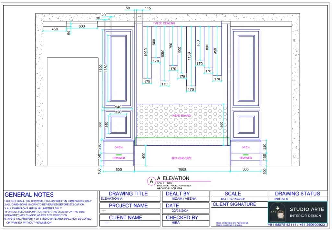Select the 1860 bed width dimension
The width and height of the screenshot is (332, 230).
(182, 169)
